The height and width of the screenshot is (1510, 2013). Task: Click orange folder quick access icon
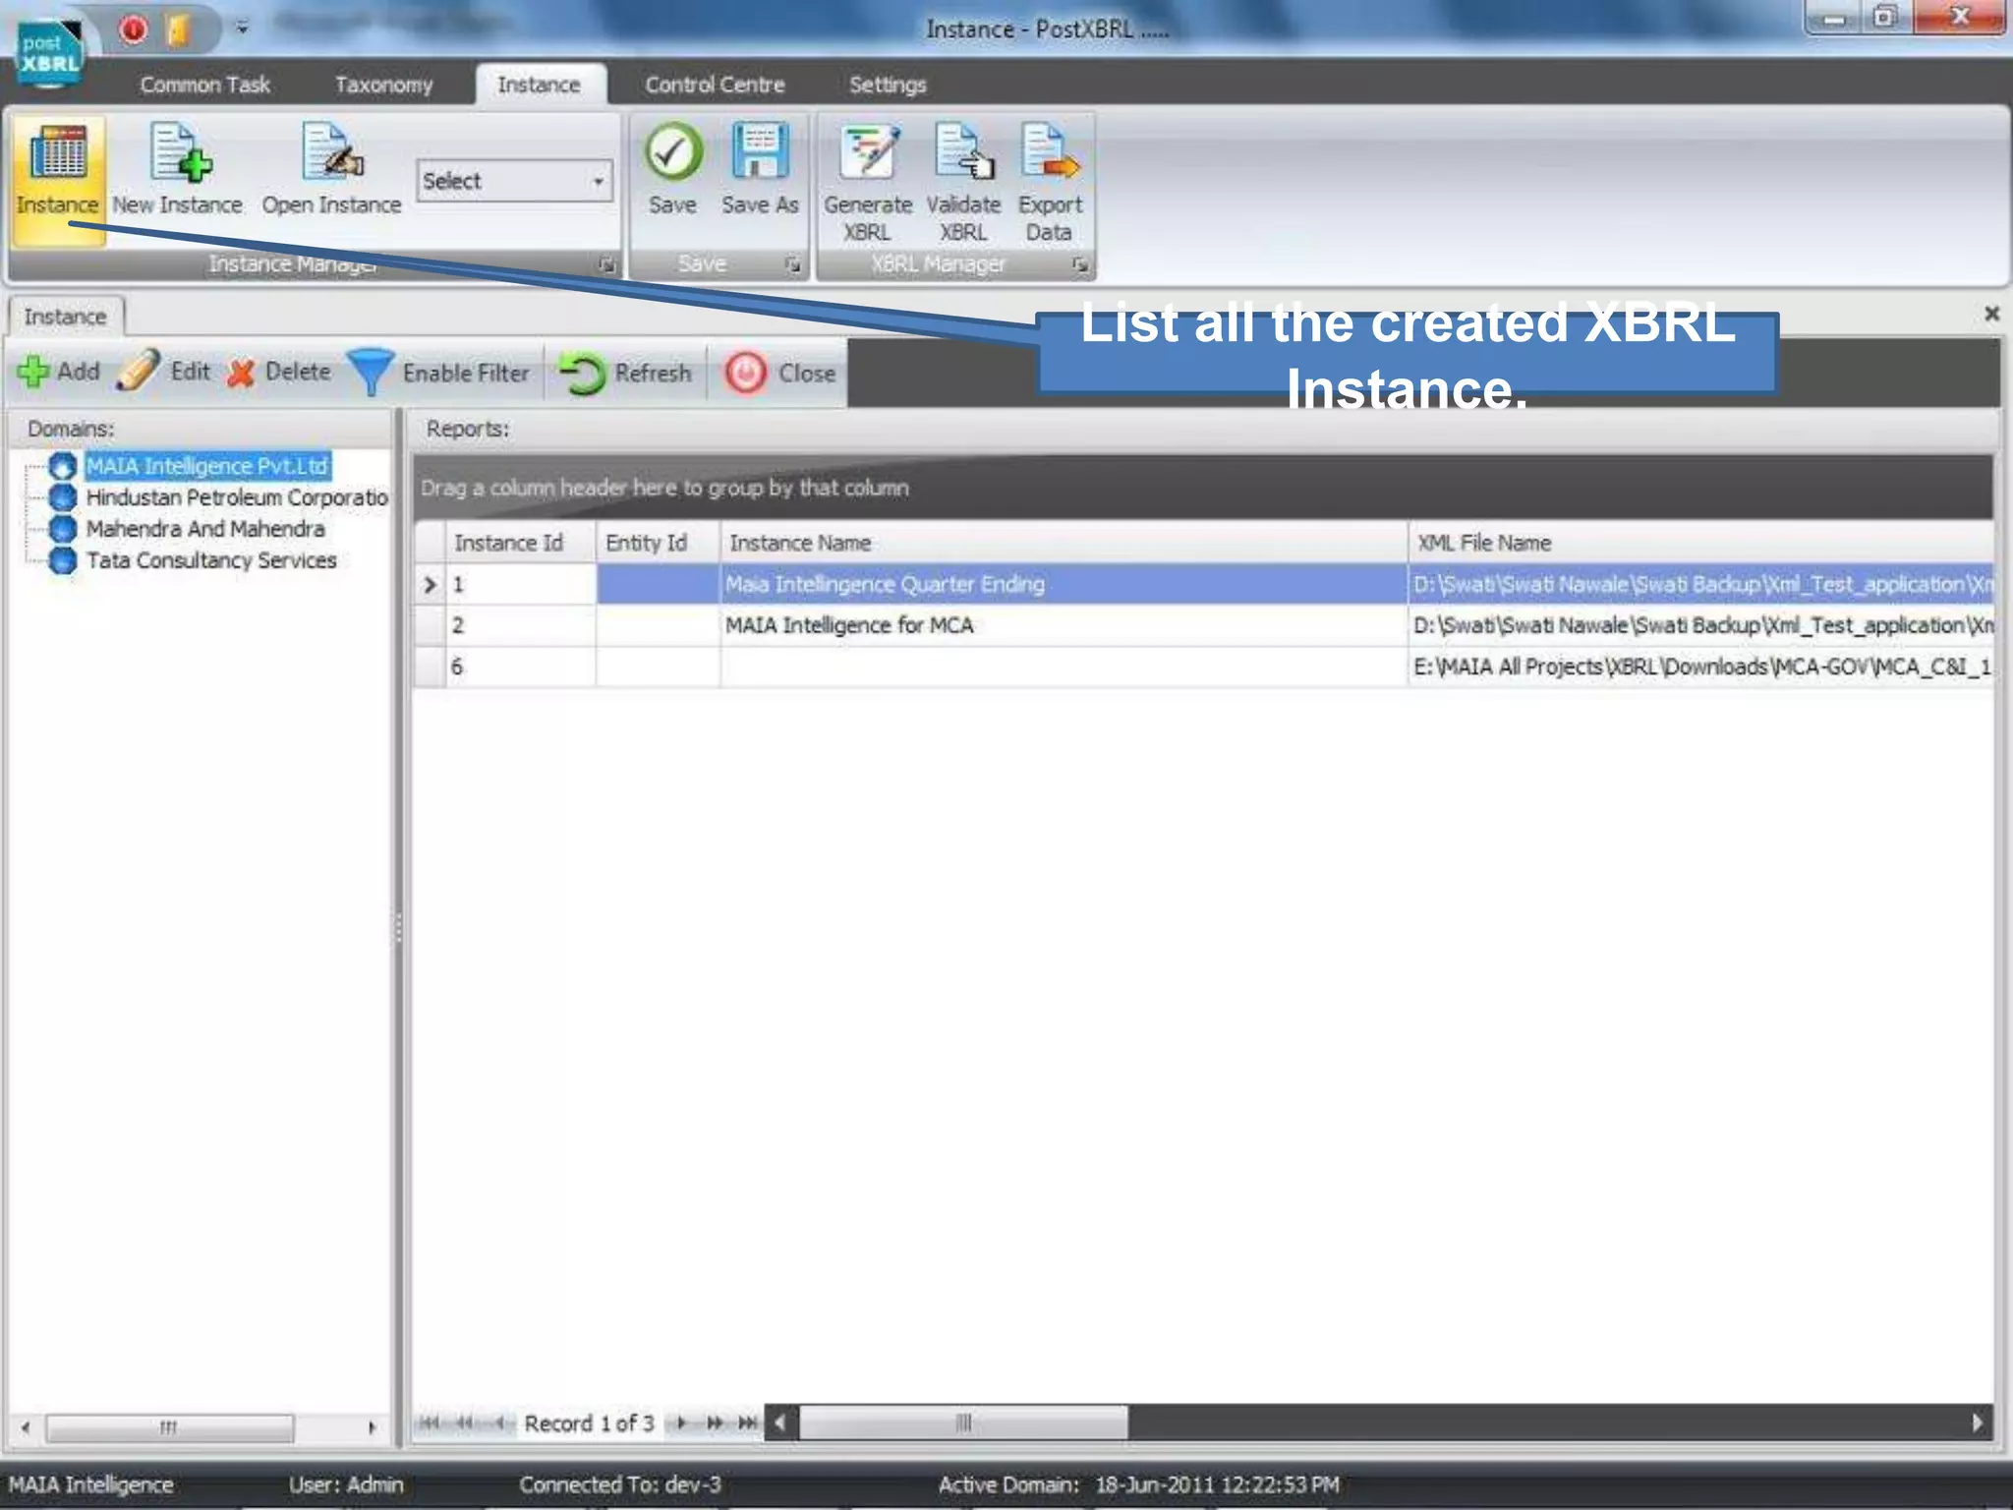178,29
